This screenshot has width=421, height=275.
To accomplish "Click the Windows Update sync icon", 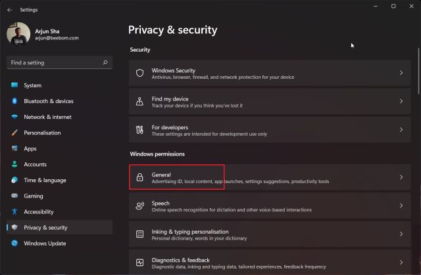I will (14, 243).
